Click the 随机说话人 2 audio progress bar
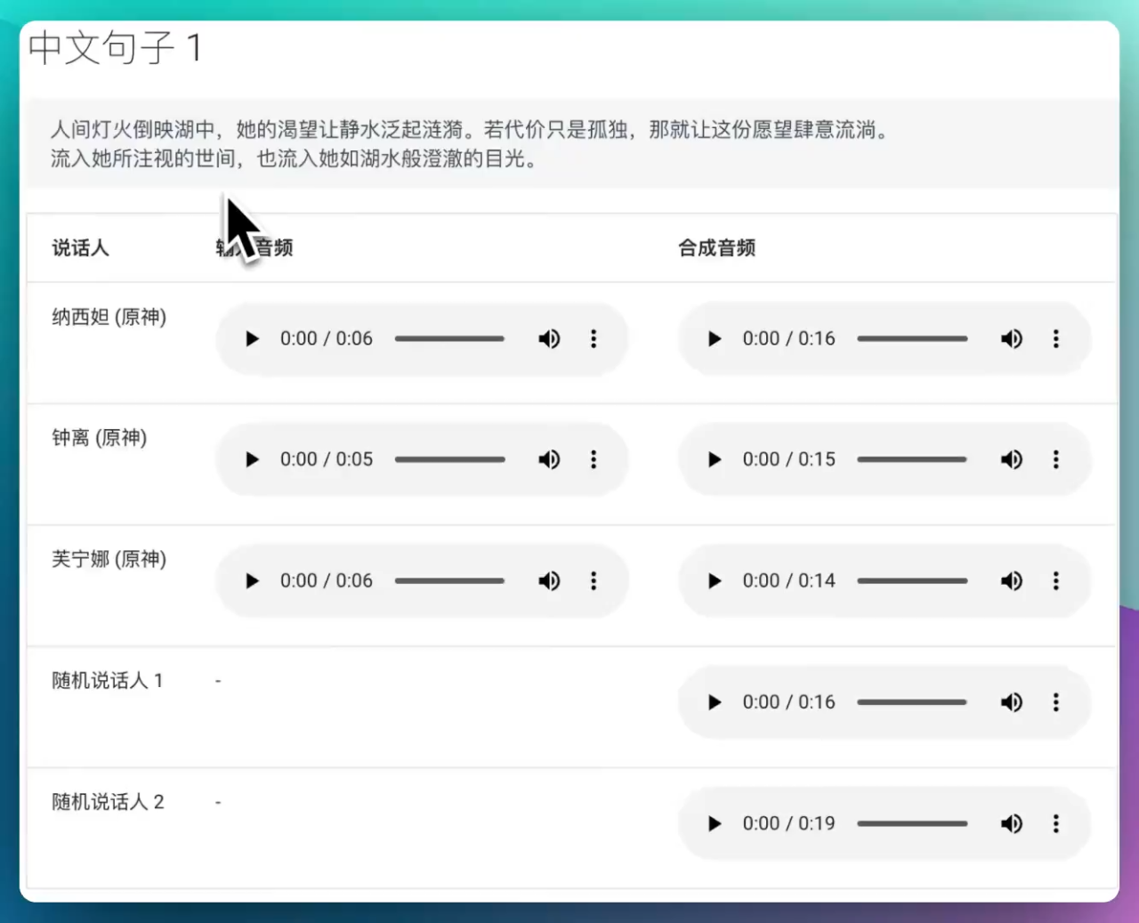 pyautogui.click(x=912, y=824)
